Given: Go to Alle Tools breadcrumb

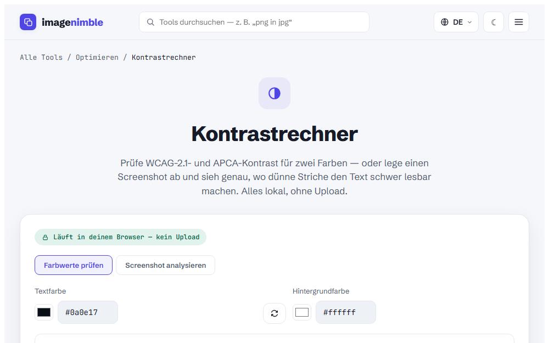Looking at the screenshot, I should [41, 58].
